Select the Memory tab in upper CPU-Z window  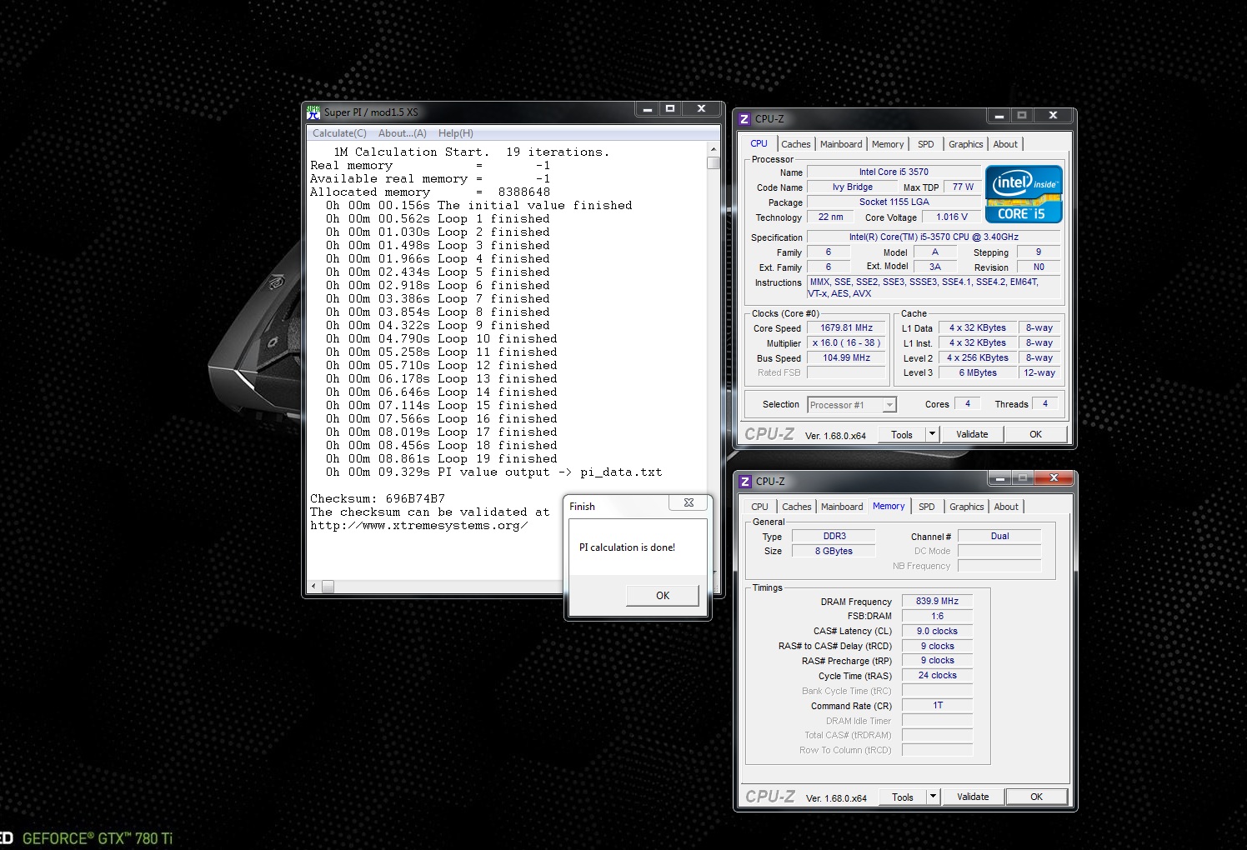[888, 144]
